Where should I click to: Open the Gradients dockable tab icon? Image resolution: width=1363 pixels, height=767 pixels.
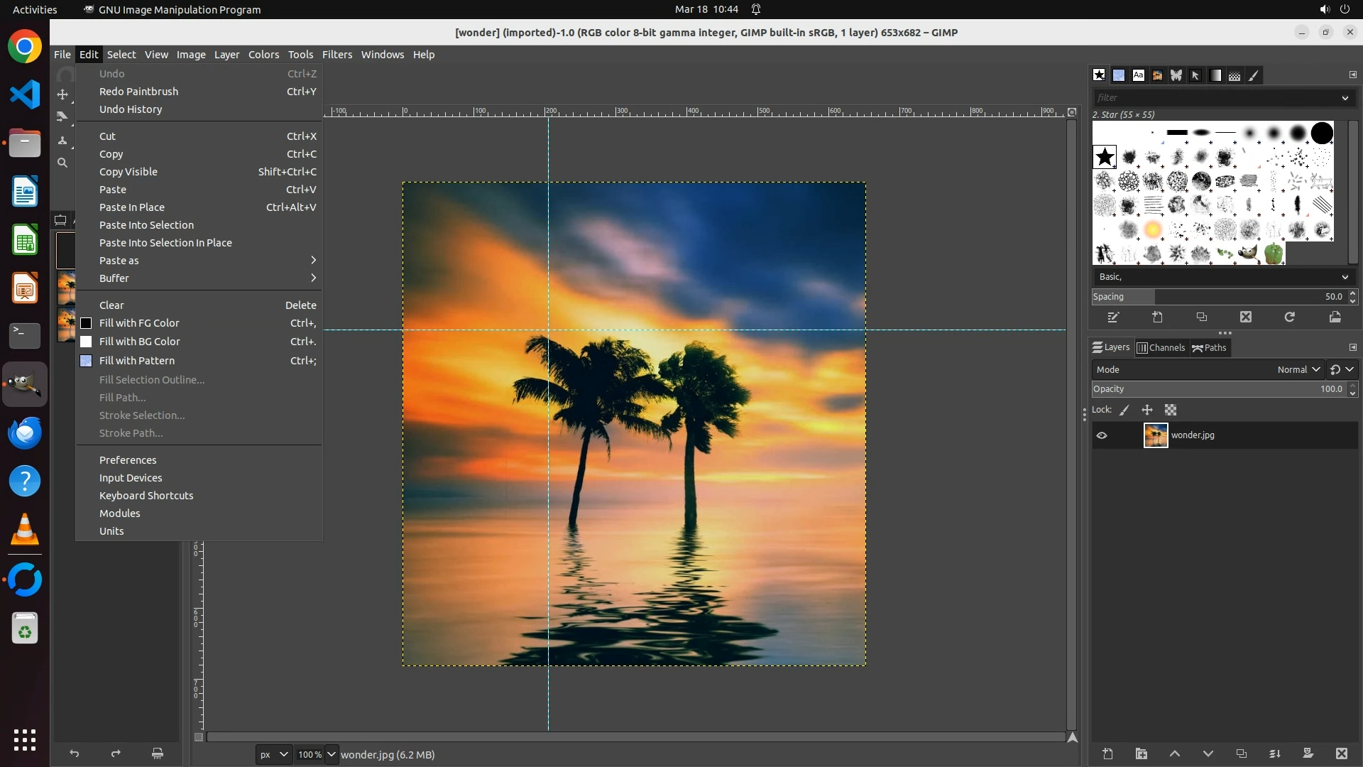[x=1215, y=75]
